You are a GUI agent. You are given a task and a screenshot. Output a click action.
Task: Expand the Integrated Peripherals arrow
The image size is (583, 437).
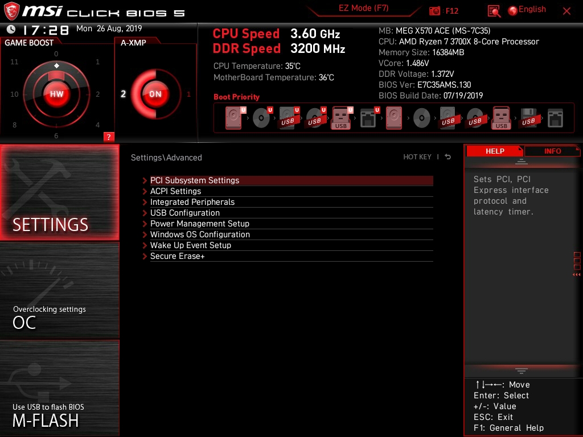coord(145,202)
